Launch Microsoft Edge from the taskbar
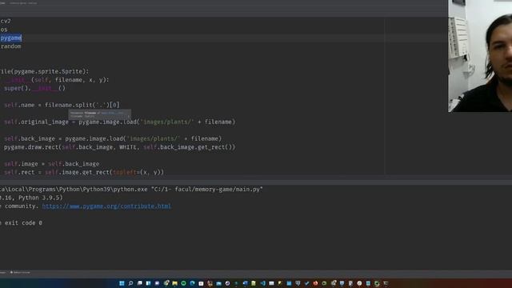Viewport: 512px width, 288px height. tap(192, 283)
